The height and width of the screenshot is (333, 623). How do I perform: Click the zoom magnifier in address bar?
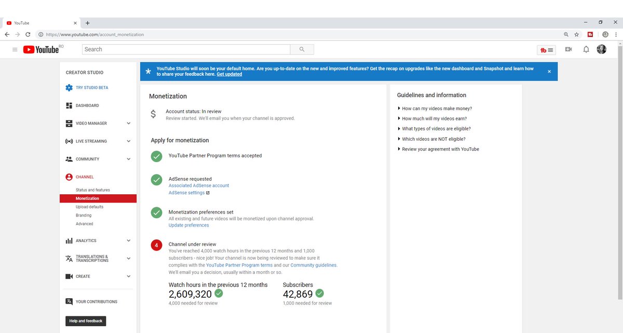click(566, 34)
